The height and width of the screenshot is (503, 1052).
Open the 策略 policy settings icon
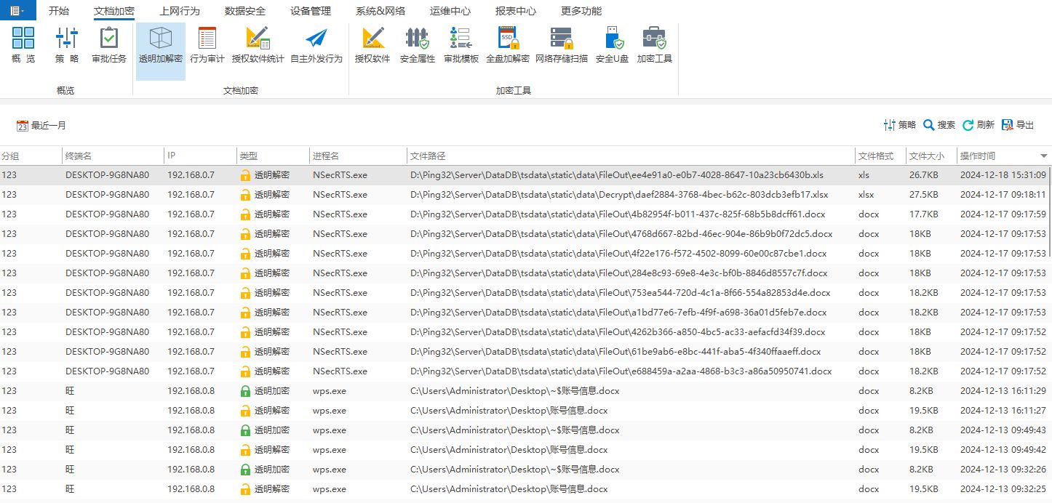tap(66, 45)
